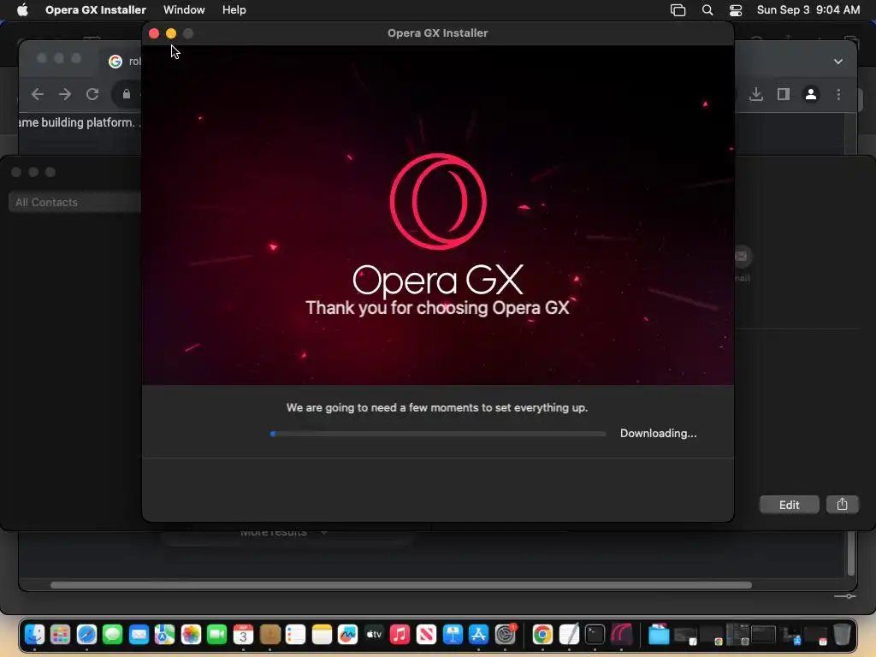Open the Contacts app in the dock
The width and height of the screenshot is (876, 657).
269,635
